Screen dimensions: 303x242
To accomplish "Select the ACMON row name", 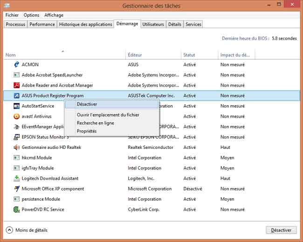I will 30,65.
